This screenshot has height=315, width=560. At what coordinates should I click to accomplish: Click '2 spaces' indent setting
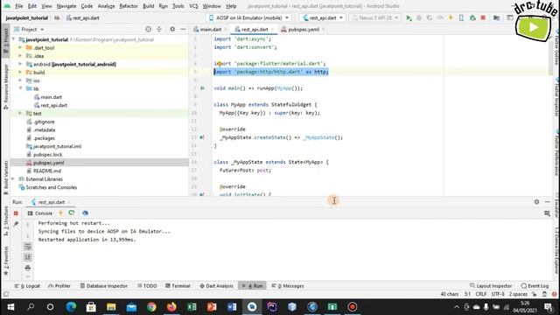pyautogui.click(x=518, y=294)
